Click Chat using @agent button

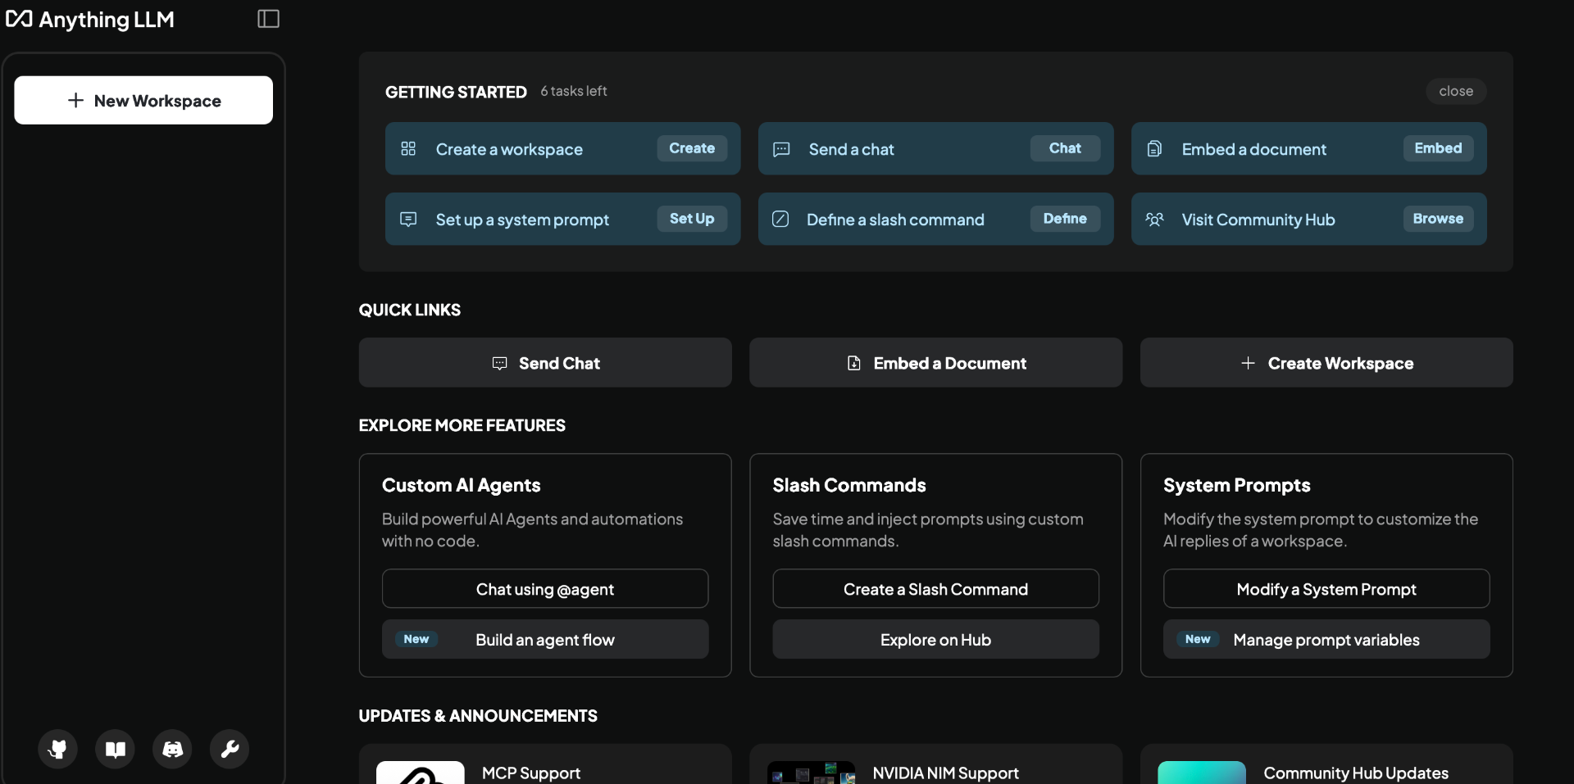pyautogui.click(x=545, y=588)
